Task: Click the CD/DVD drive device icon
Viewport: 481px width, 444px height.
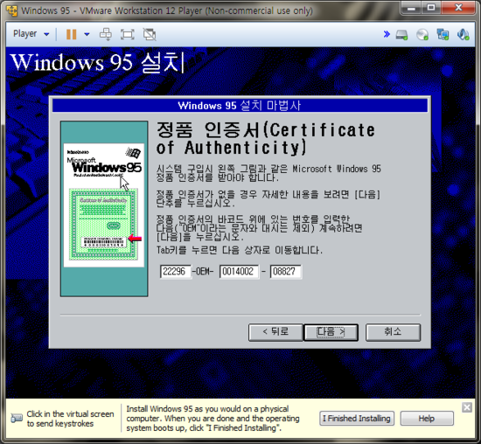Action: point(422,35)
